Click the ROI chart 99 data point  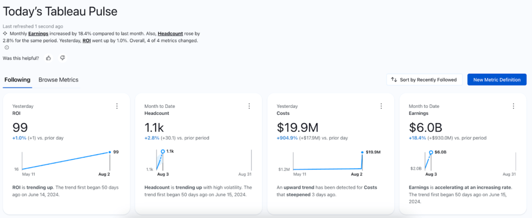pos(110,152)
